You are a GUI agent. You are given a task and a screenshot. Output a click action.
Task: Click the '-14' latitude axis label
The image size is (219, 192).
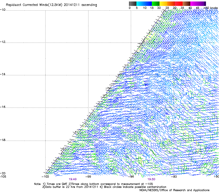coord(3,74)
